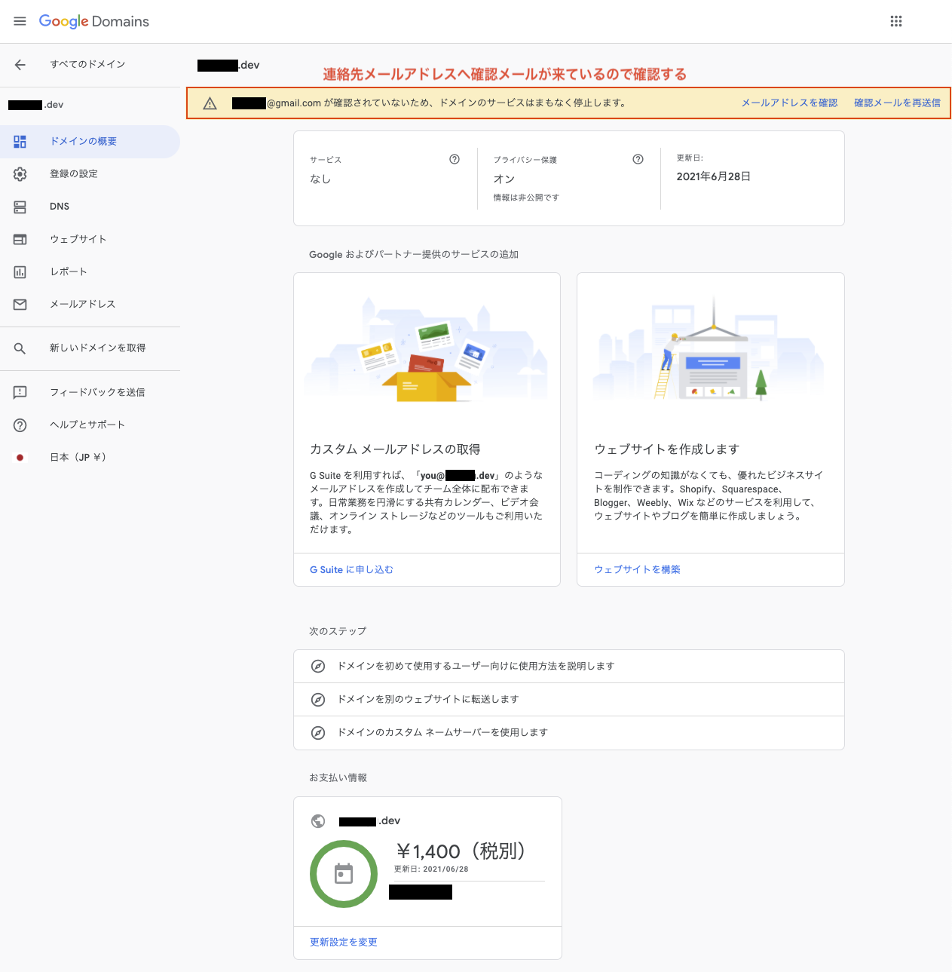Image resolution: width=952 pixels, height=972 pixels.
Task: Click the feedback speech bubble icon
Action: [x=20, y=392]
